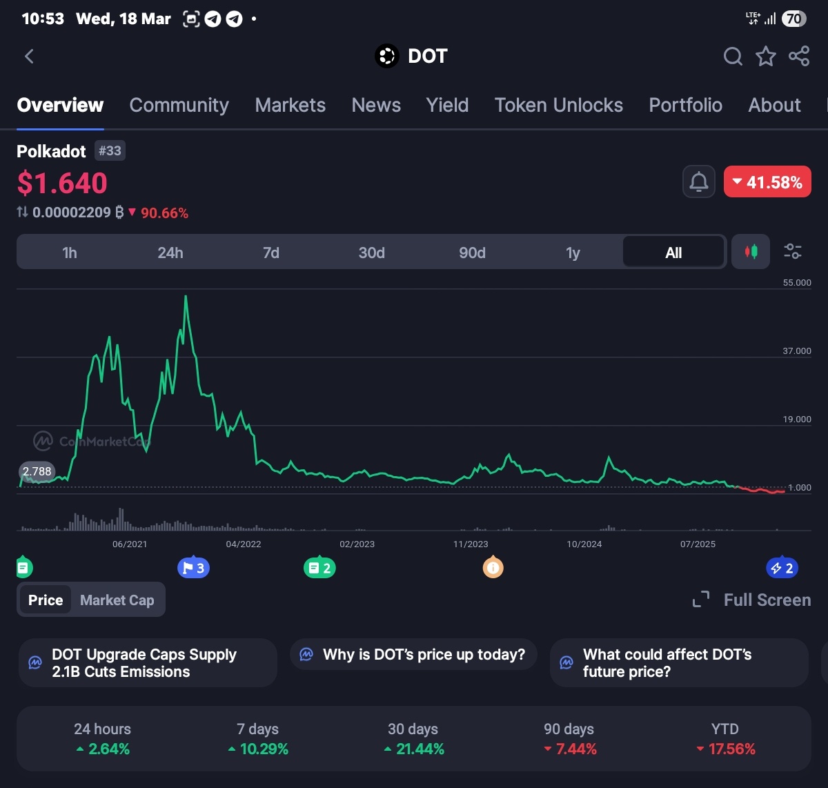Open the Yield tab

(447, 105)
